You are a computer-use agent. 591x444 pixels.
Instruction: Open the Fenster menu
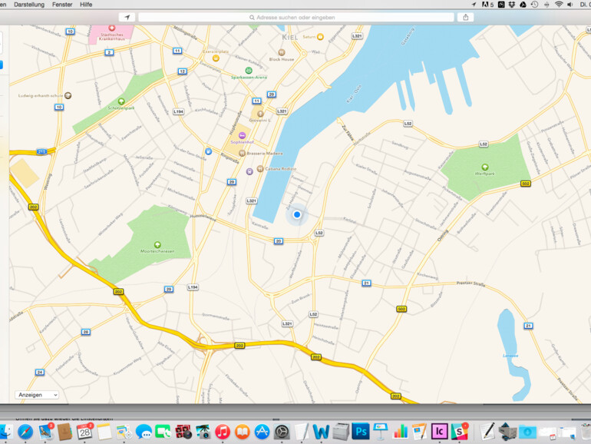tap(62, 5)
